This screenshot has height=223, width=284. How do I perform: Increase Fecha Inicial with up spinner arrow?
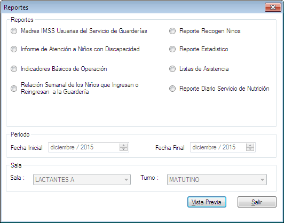[x=123, y=145]
